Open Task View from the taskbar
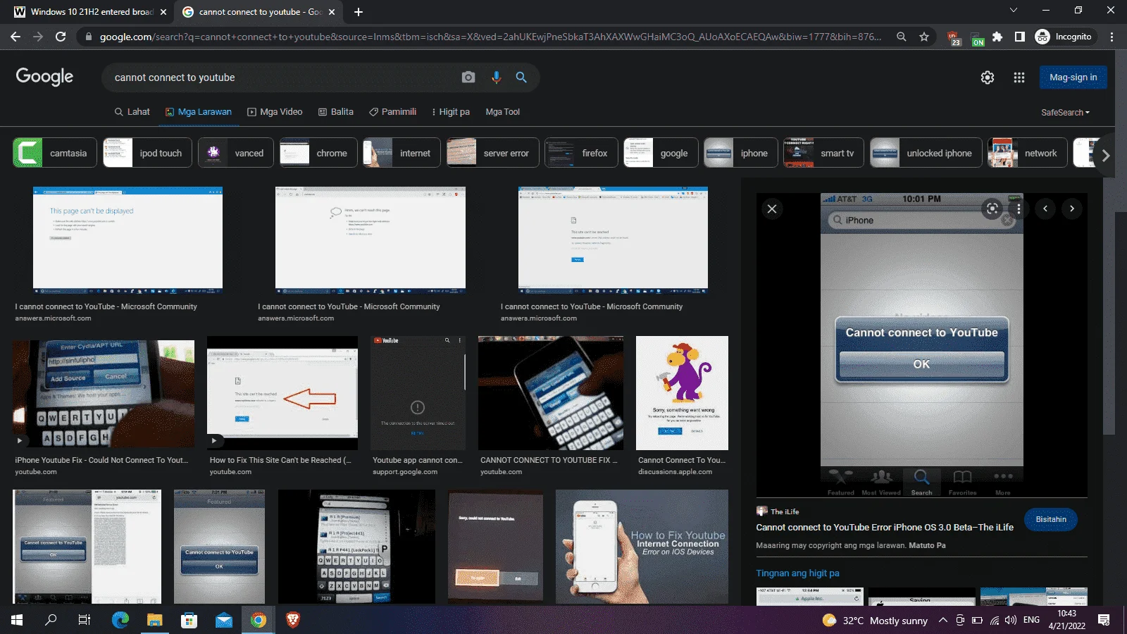This screenshot has width=1127, height=634. pos(85,620)
